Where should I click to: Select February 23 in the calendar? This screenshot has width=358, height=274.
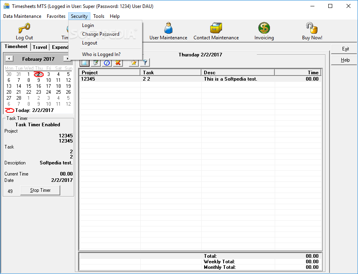38,92
